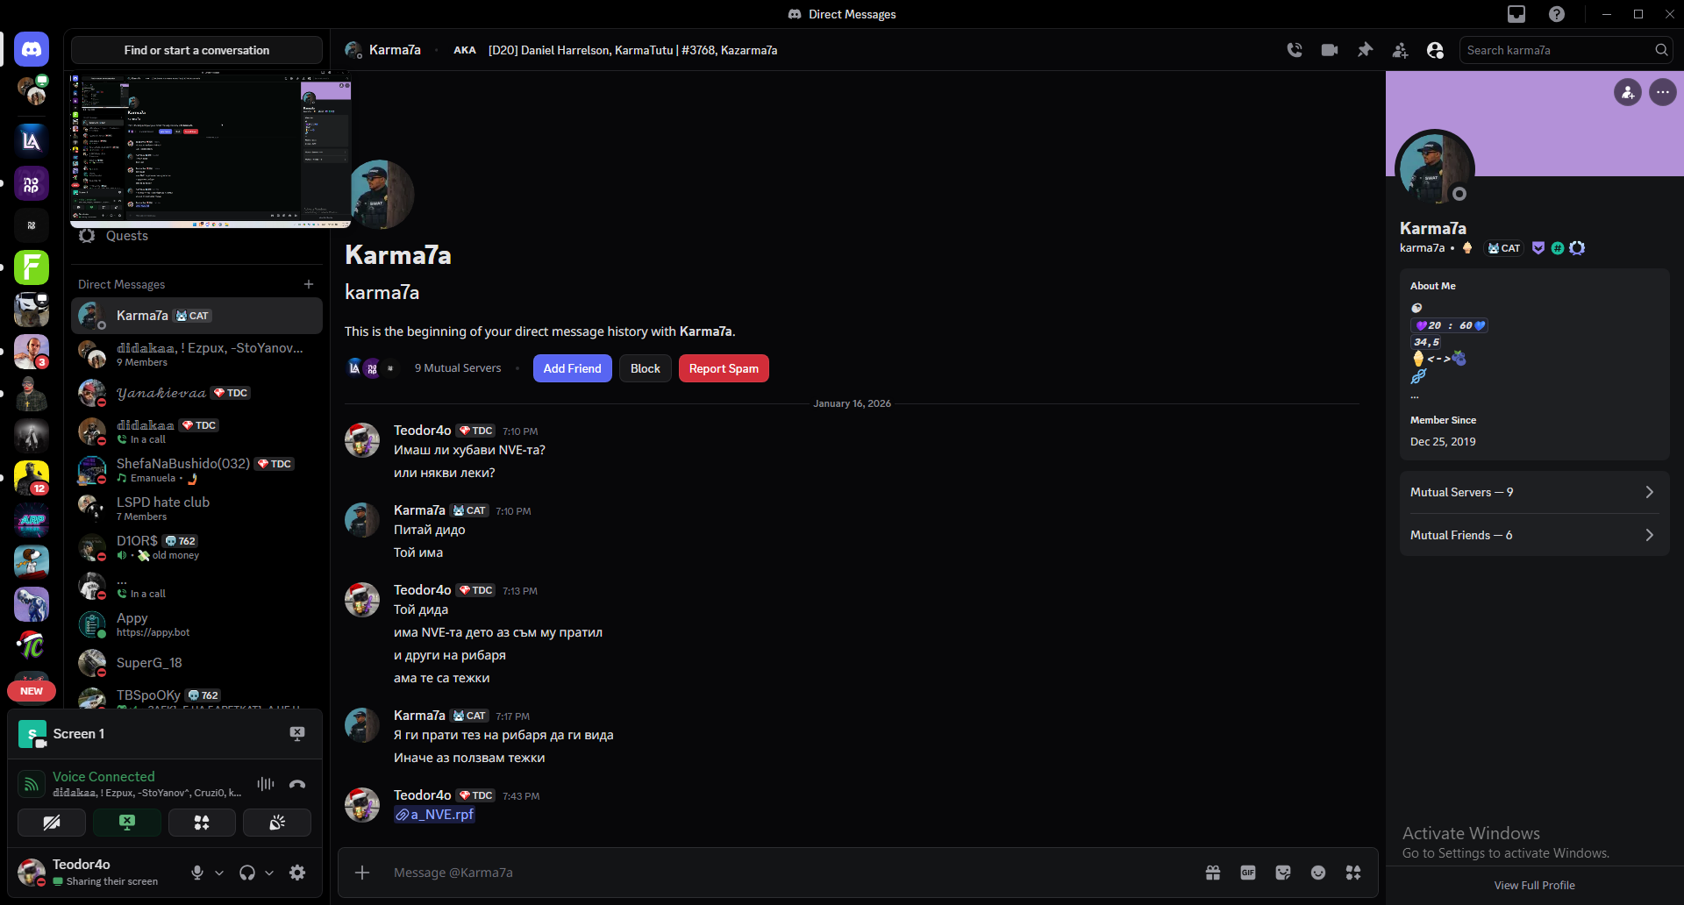Click the Message @Karma7a input field
This screenshot has width=1684, height=905.
click(789, 873)
